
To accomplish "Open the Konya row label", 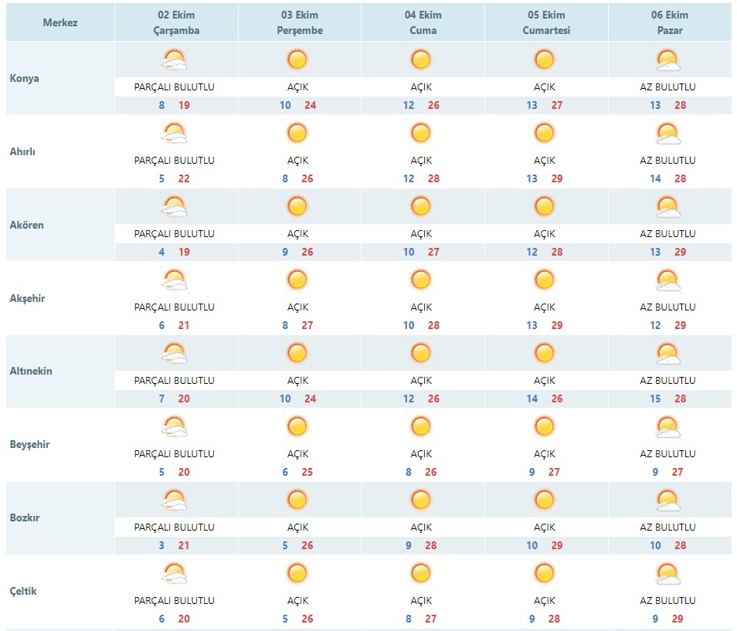I will [x=25, y=78].
